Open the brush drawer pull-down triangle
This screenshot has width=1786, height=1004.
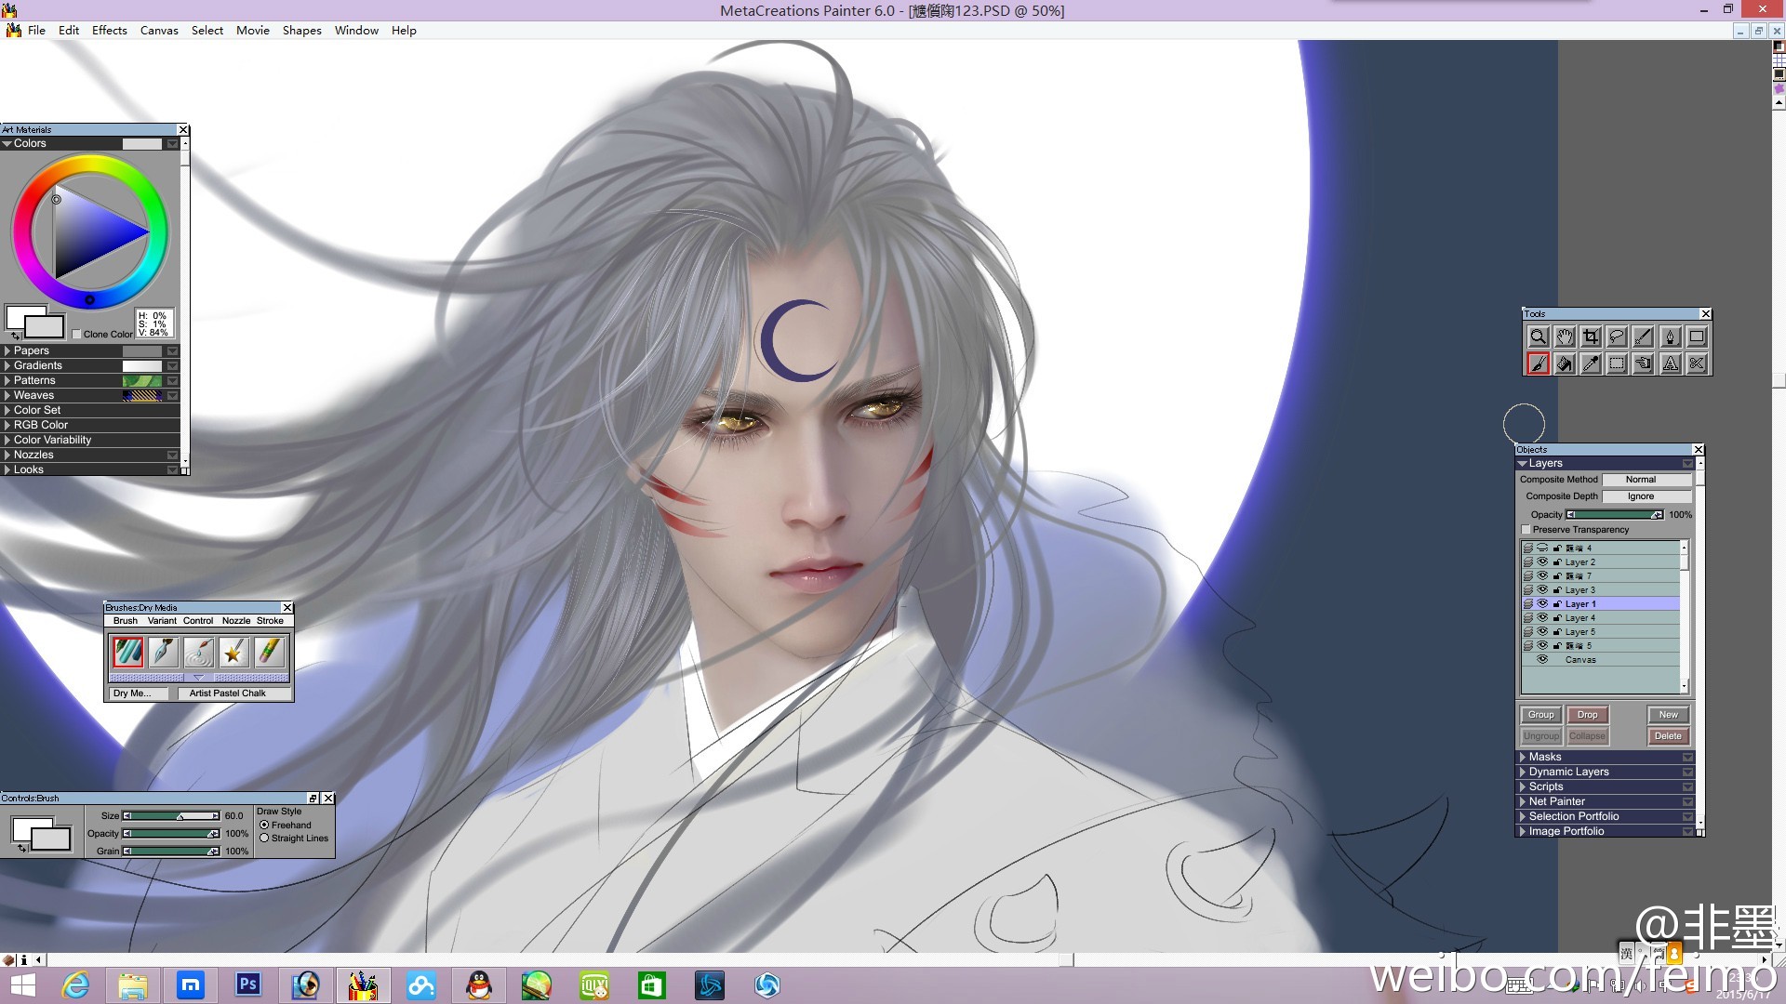198,678
